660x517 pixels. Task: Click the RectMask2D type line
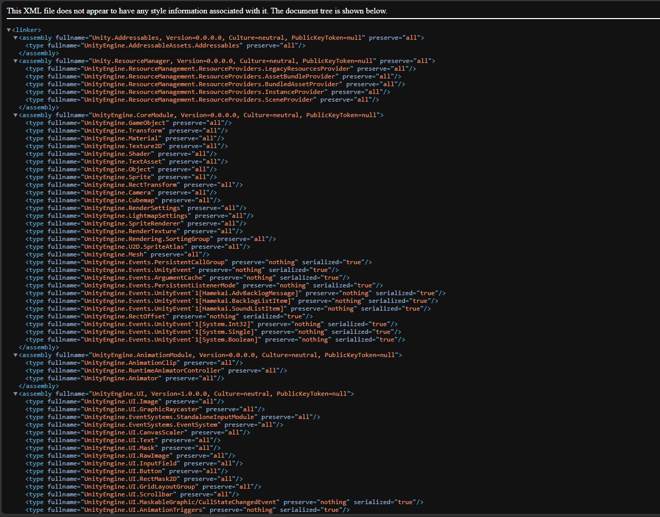tap(135, 479)
